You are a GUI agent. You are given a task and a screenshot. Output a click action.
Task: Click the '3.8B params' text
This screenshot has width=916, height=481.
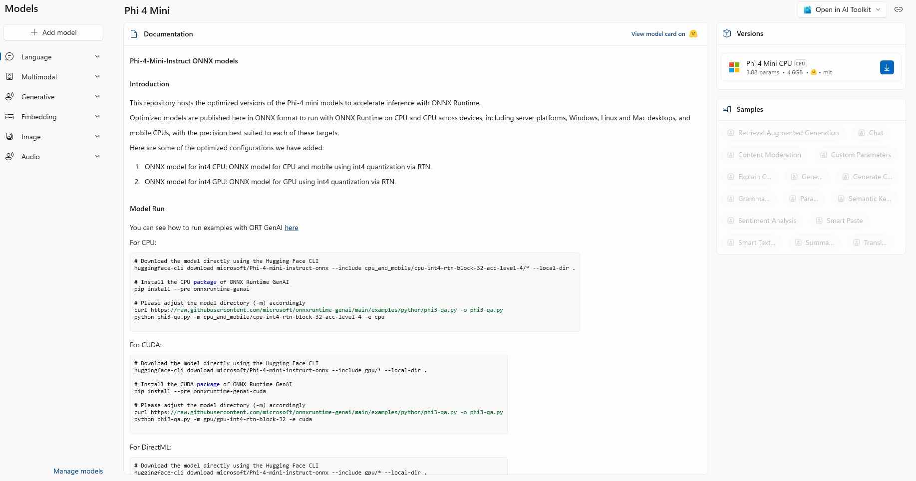tap(762, 72)
